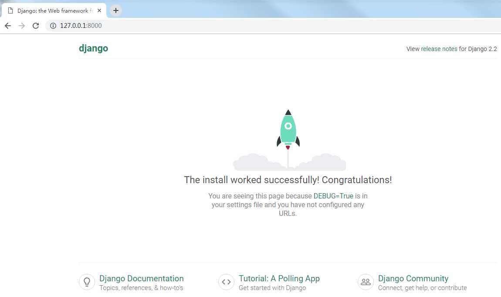Click the browser forward arrow
Image resolution: width=501 pixels, height=297 pixels.
(x=22, y=26)
